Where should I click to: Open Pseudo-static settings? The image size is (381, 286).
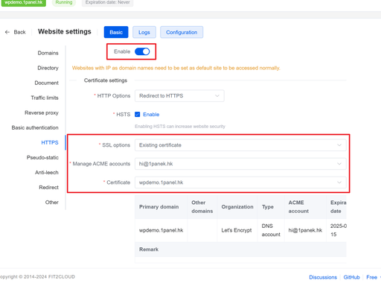pyautogui.click(x=42, y=157)
